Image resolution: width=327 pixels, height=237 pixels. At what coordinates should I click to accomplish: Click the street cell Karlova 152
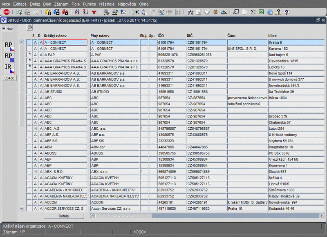[x=296, y=49]
